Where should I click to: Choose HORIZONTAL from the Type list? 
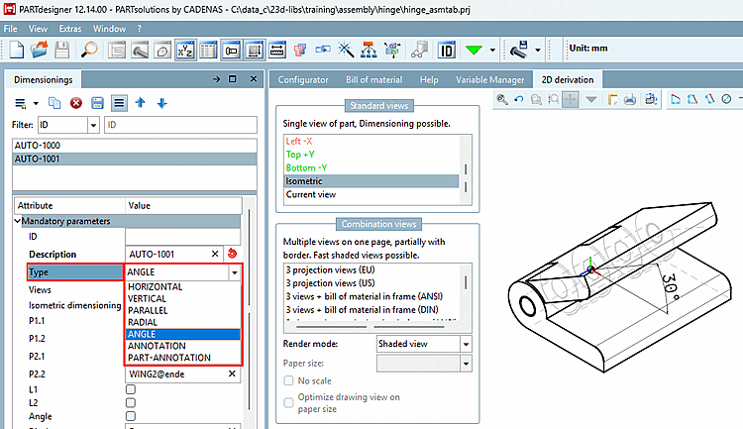(155, 286)
